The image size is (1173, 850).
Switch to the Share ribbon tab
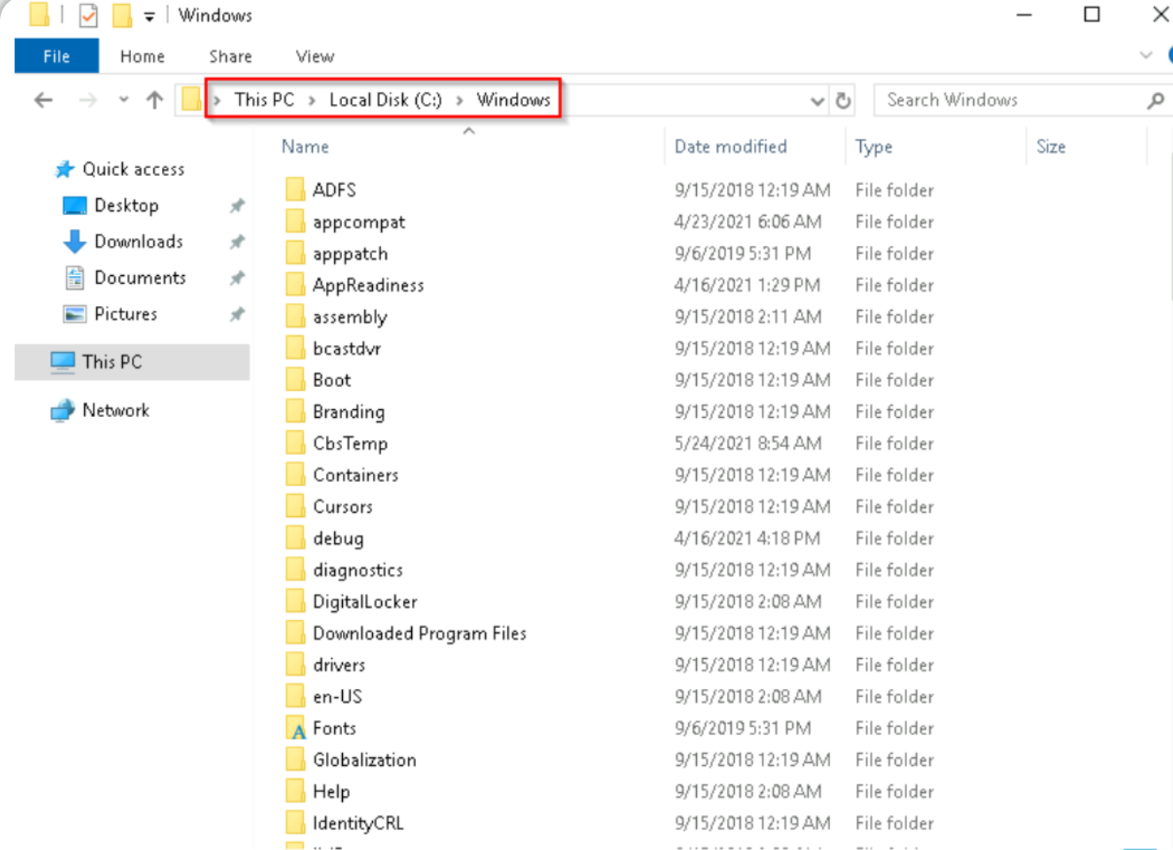230,56
